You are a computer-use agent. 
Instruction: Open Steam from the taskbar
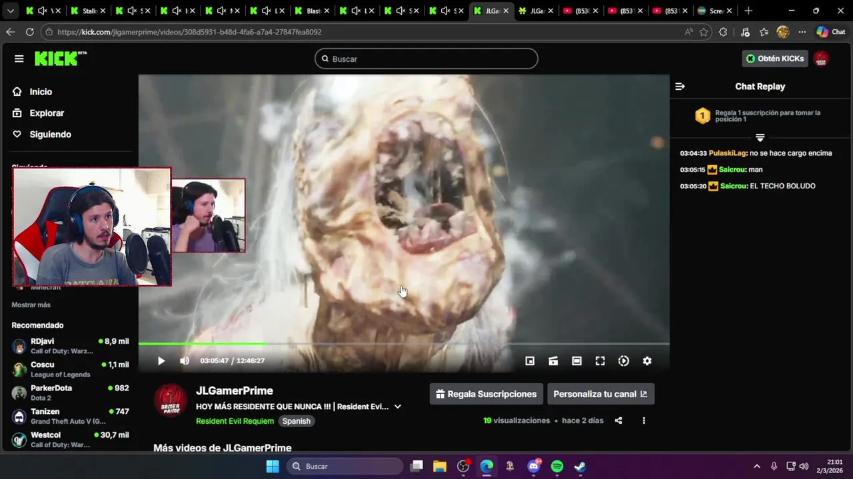(580, 466)
